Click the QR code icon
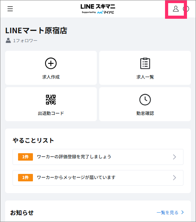Image resolution: width=196 pixels, height=222 pixels. (51, 100)
